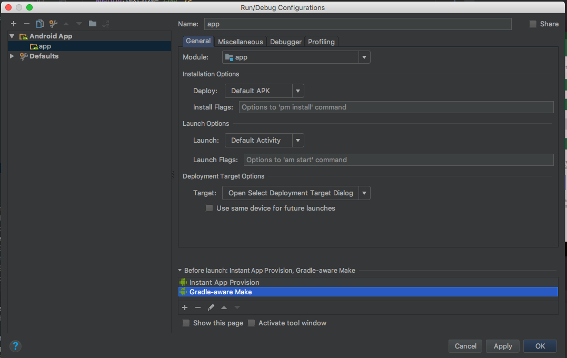The height and width of the screenshot is (358, 567).
Task: Enable the Share checkbox
Action: [x=533, y=24]
